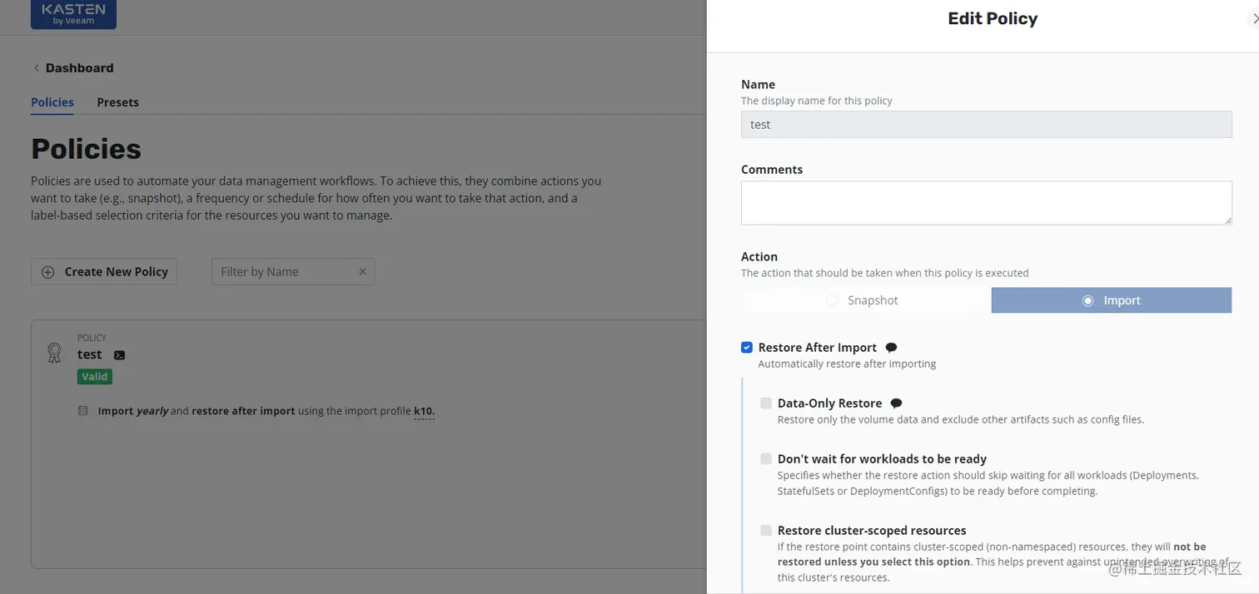Viewport: 1259px width, 594px height.
Task: Click the Create New Policy button
Action: coord(104,272)
